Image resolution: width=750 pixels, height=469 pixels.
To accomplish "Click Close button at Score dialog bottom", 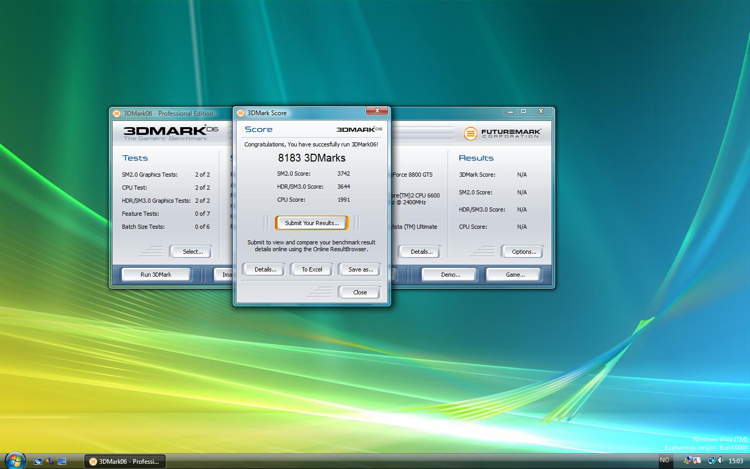I will [360, 292].
